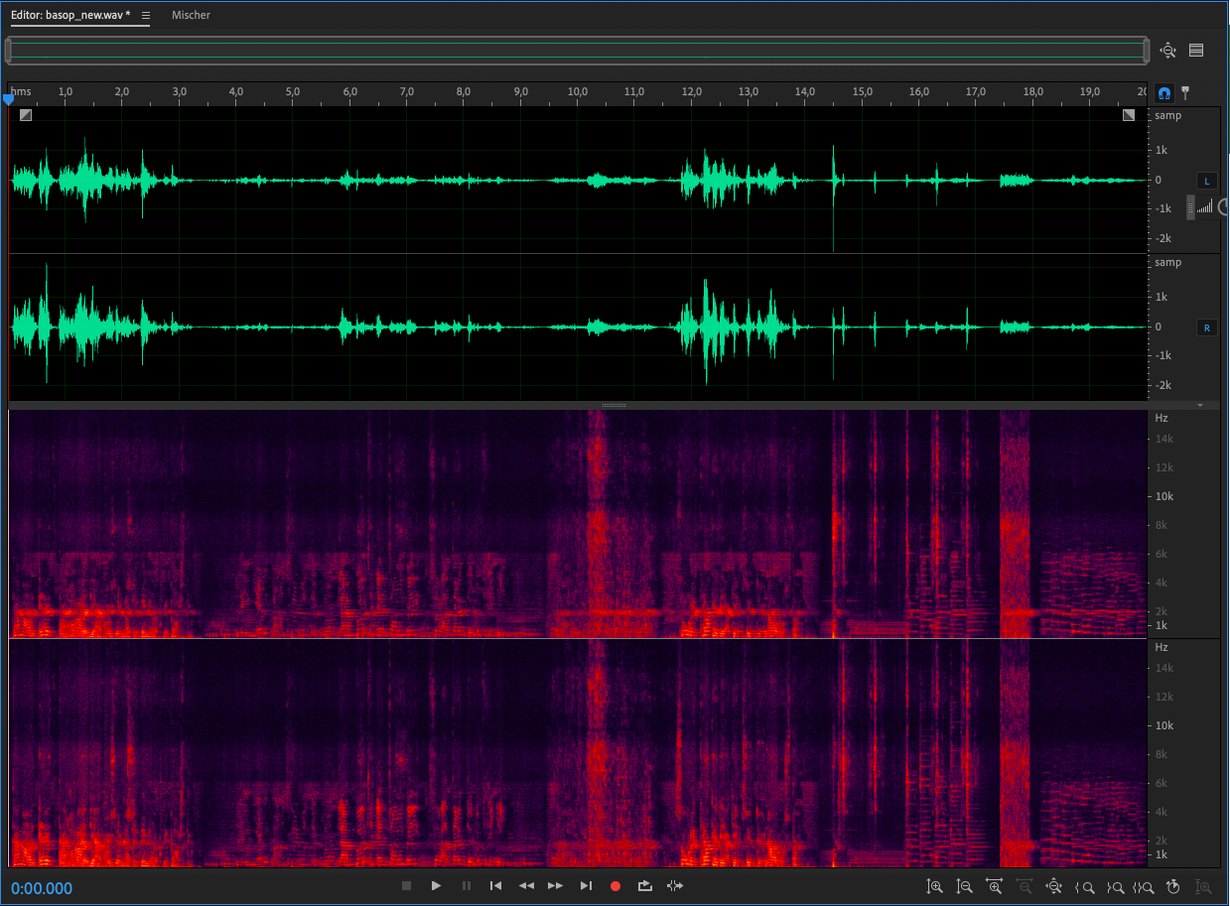
Task: Open the Editor panel menu icon
Action: pos(146,16)
